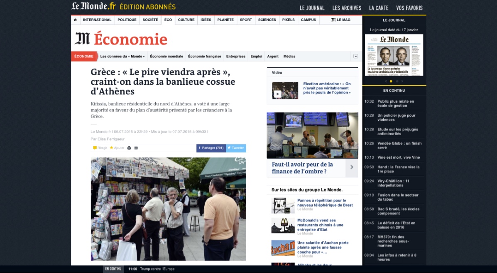Advance the finance de l'ombre chevron
The image size is (497, 273).
coord(352,167)
